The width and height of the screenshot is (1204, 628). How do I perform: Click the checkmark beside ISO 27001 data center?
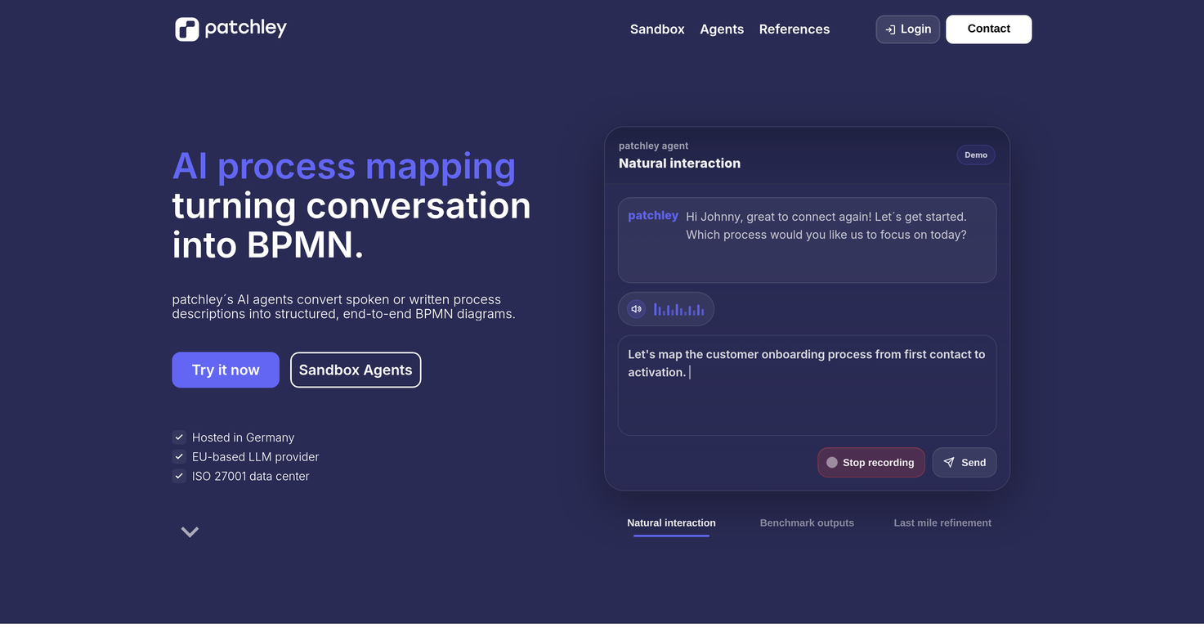tap(178, 475)
